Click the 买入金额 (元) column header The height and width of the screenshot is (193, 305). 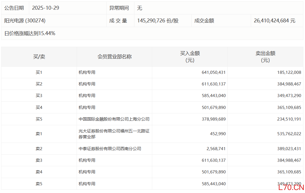[190, 57]
